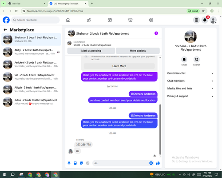
Task: Open GBP/USD widget in taskbar
Action: 163,174
